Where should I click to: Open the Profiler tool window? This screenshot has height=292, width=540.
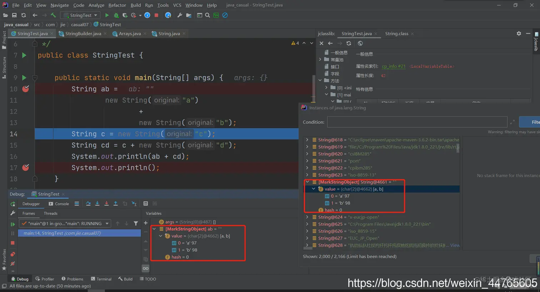pos(45,279)
